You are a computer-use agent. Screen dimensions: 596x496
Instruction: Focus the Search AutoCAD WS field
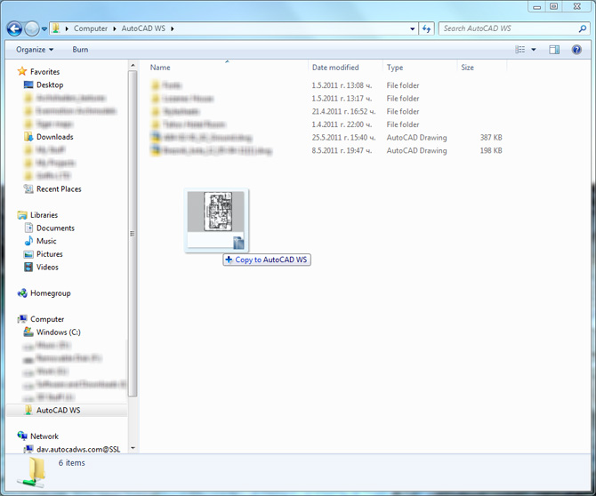(x=508, y=28)
